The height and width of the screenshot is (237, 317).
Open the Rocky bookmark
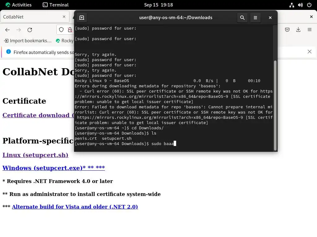coord(65,41)
